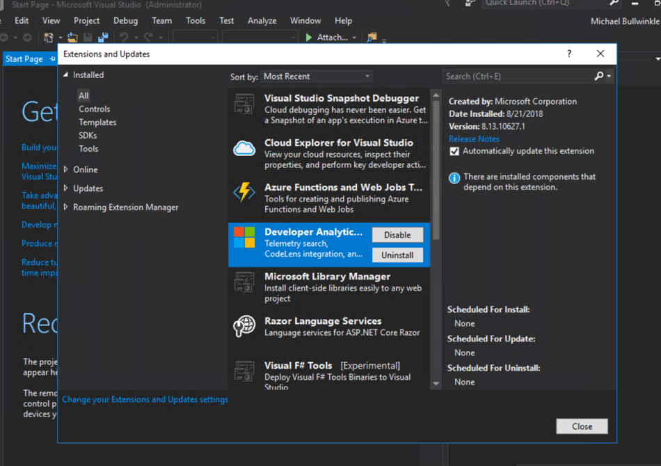The image size is (661, 466).
Task: Click the Close button in the dialog
Action: tap(582, 426)
